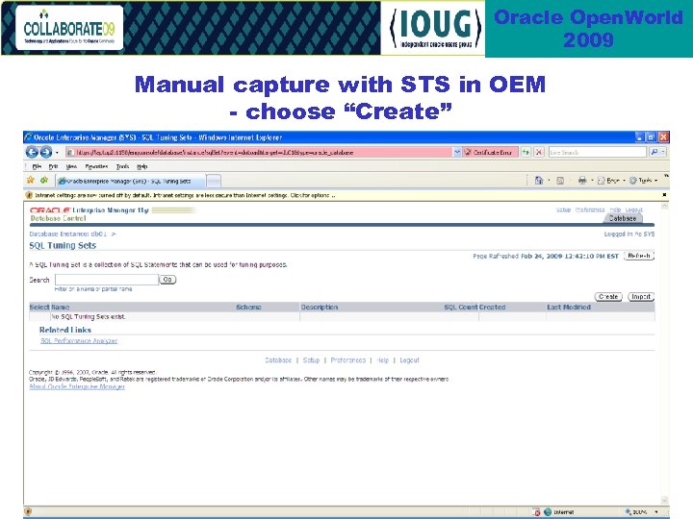Open the View menu

click(x=71, y=166)
